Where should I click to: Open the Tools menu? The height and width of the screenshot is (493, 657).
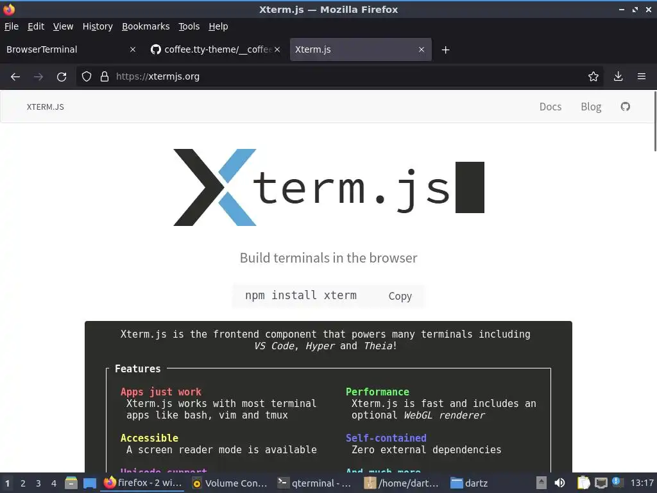tap(189, 26)
